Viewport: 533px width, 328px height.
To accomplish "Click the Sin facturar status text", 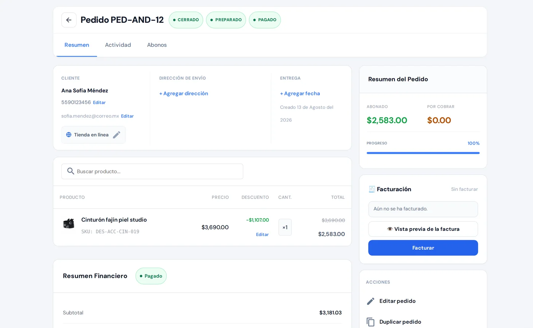I will (464, 189).
